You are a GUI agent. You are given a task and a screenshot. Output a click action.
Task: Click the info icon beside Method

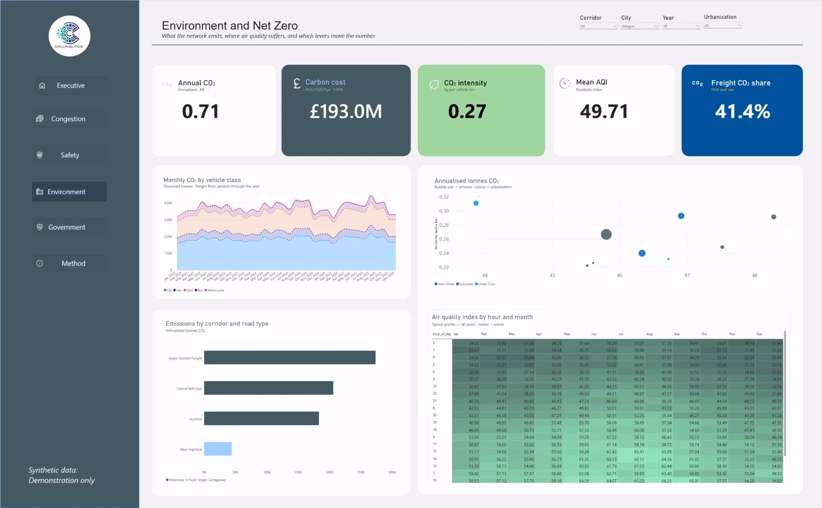tap(40, 263)
